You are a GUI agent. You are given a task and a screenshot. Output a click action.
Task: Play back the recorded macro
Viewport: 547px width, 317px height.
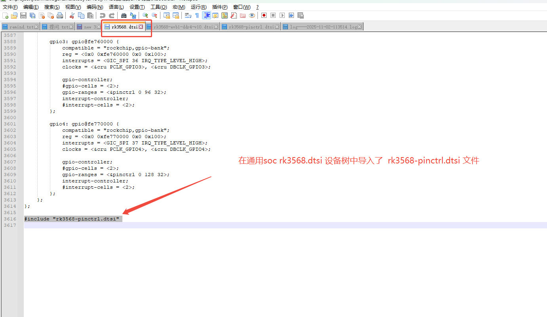click(x=282, y=15)
